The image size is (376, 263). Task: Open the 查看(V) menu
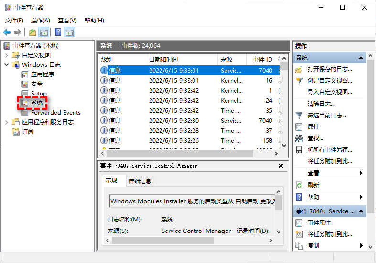click(67, 21)
